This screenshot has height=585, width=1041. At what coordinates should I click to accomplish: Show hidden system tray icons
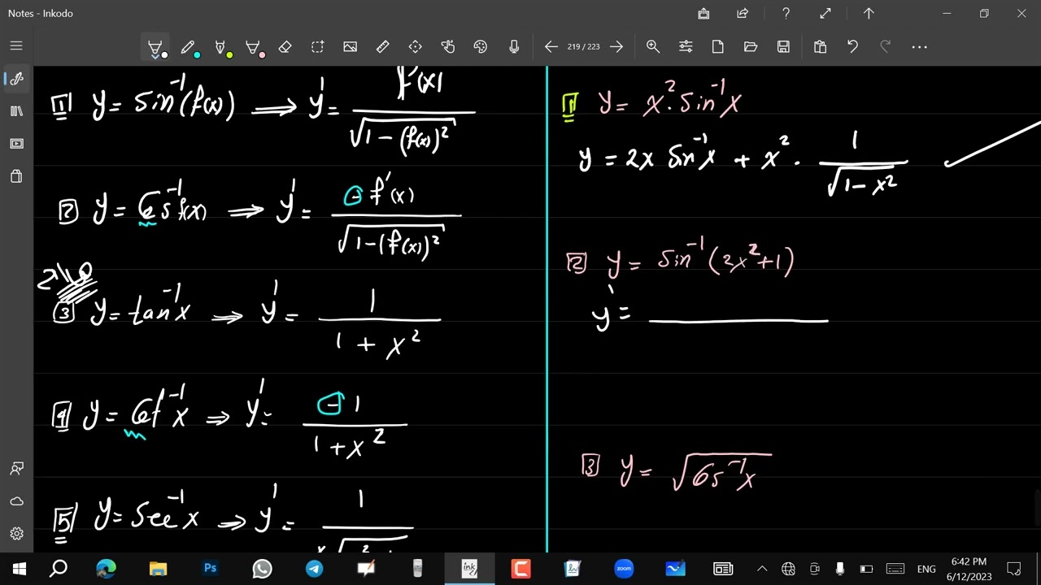point(762,569)
